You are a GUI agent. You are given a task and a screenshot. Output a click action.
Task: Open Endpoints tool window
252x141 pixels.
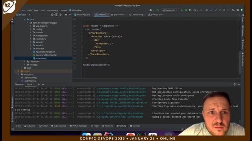click(30, 126)
